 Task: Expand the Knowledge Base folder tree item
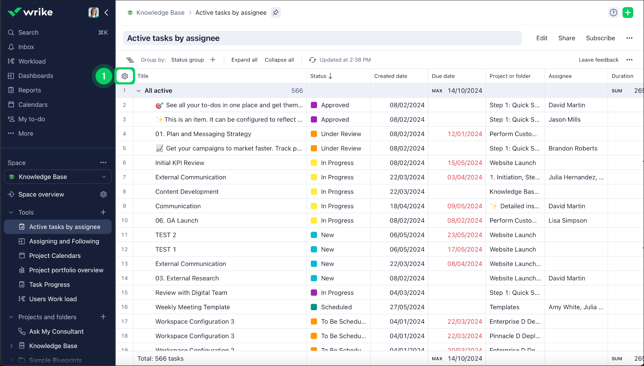(x=11, y=346)
